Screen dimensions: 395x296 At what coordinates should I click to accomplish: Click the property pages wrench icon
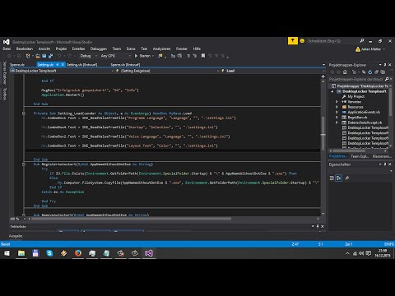pyautogui.click(x=347, y=178)
